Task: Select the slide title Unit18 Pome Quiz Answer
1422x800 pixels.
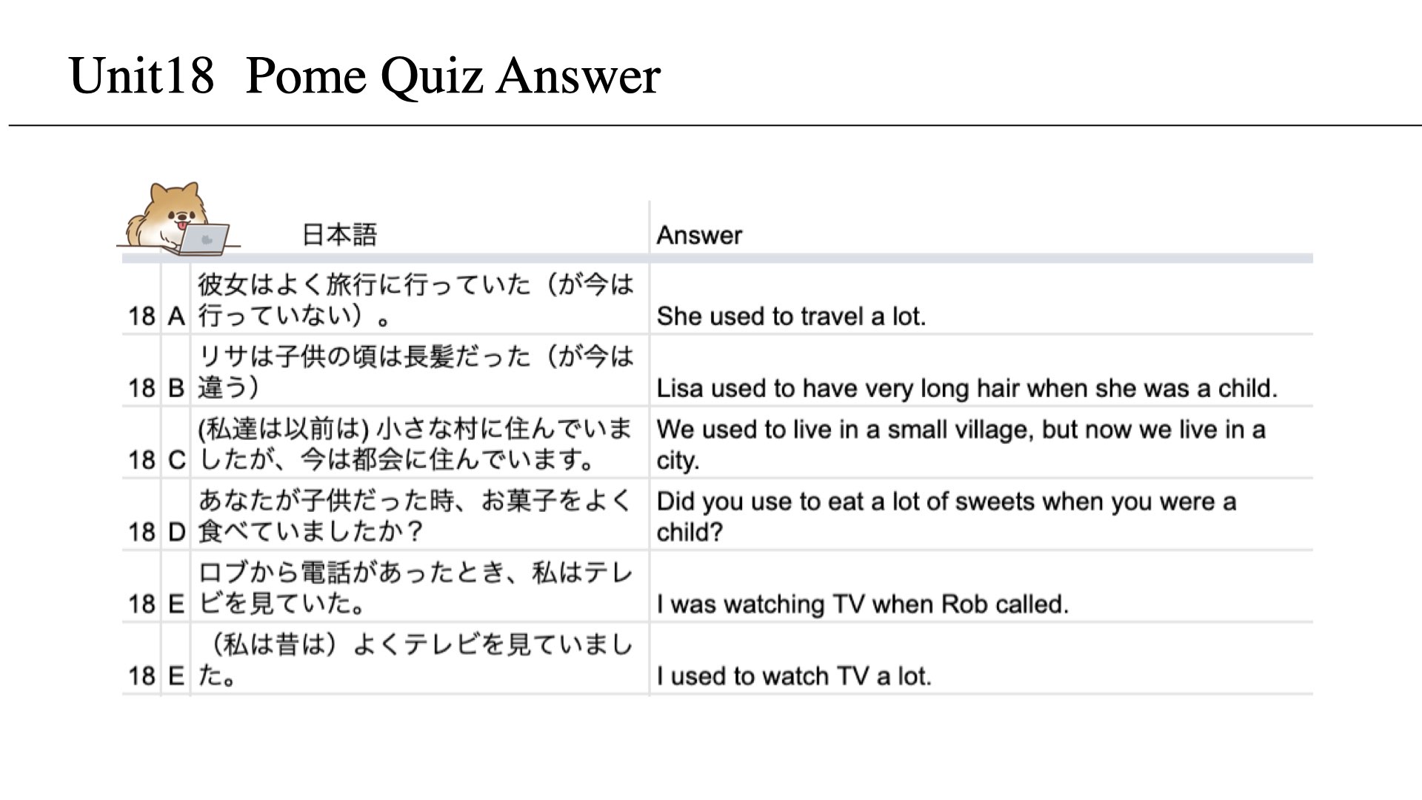Action: [364, 76]
